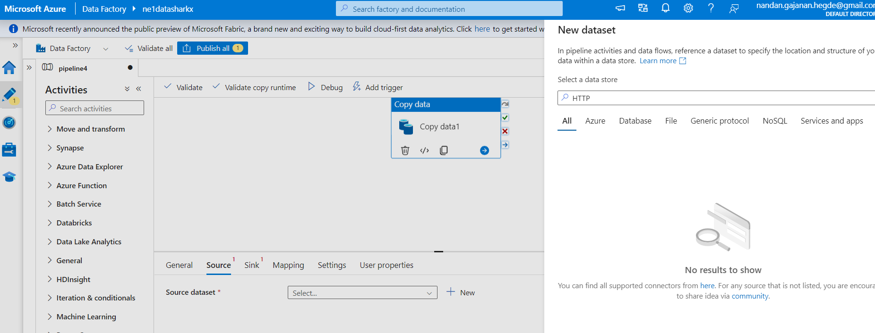This screenshot has height=333, width=875.
Task: Follow the 'here' link in the Fabric banner
Action: pyautogui.click(x=482, y=29)
